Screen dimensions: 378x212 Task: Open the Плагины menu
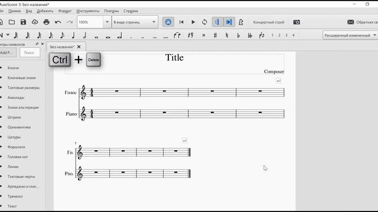point(112,11)
